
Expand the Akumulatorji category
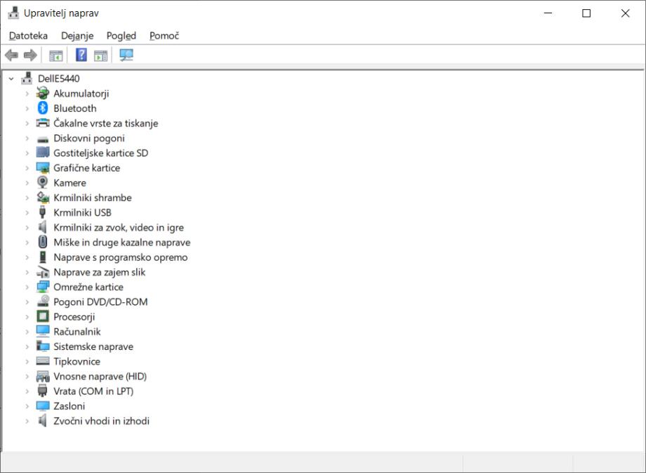[27, 93]
